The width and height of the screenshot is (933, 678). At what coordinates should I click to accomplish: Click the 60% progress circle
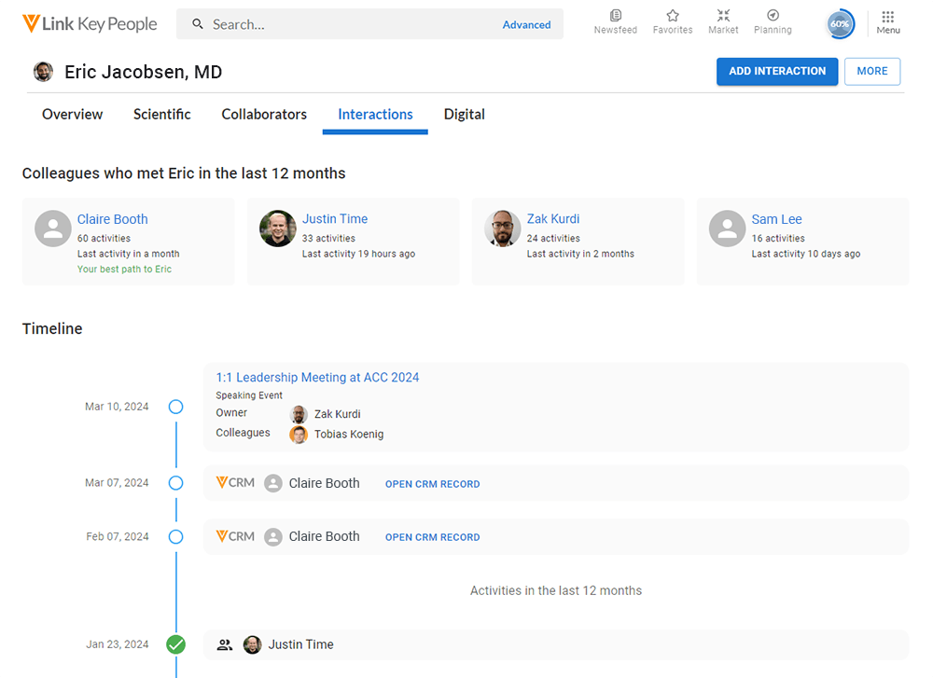[x=840, y=24]
